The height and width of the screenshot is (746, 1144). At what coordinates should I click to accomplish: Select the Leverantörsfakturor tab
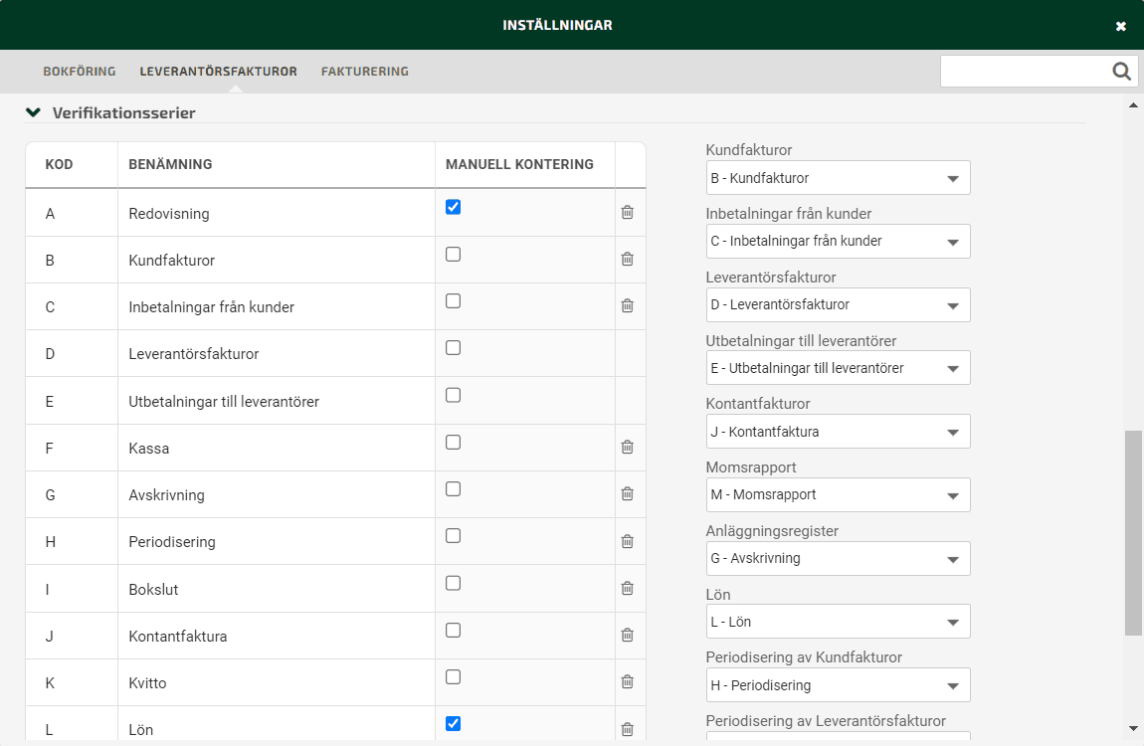point(218,72)
